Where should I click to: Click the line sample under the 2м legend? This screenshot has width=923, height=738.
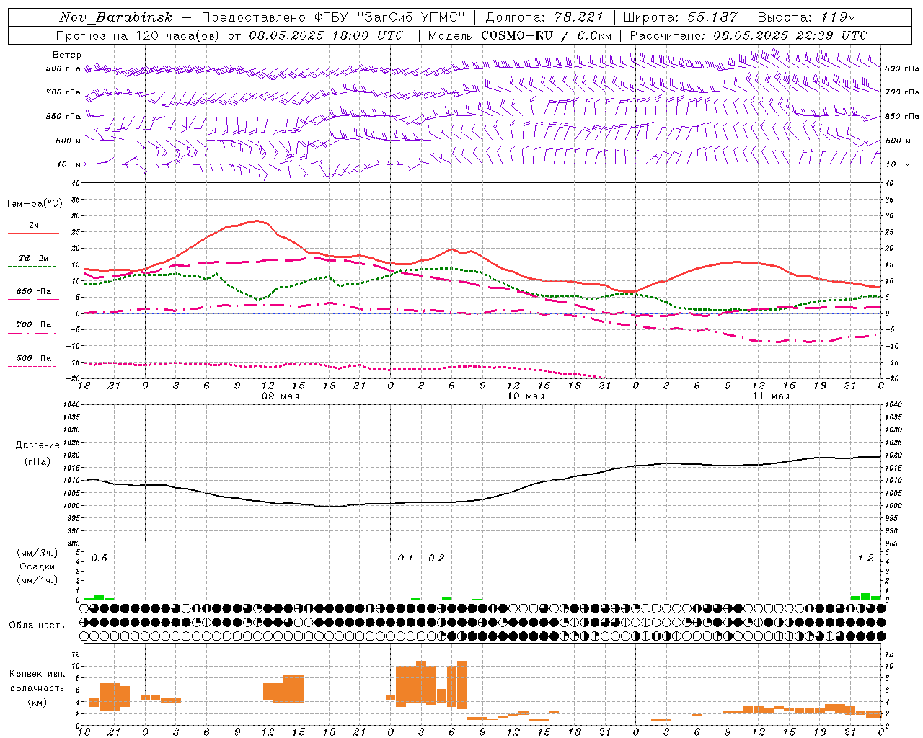pos(32,234)
